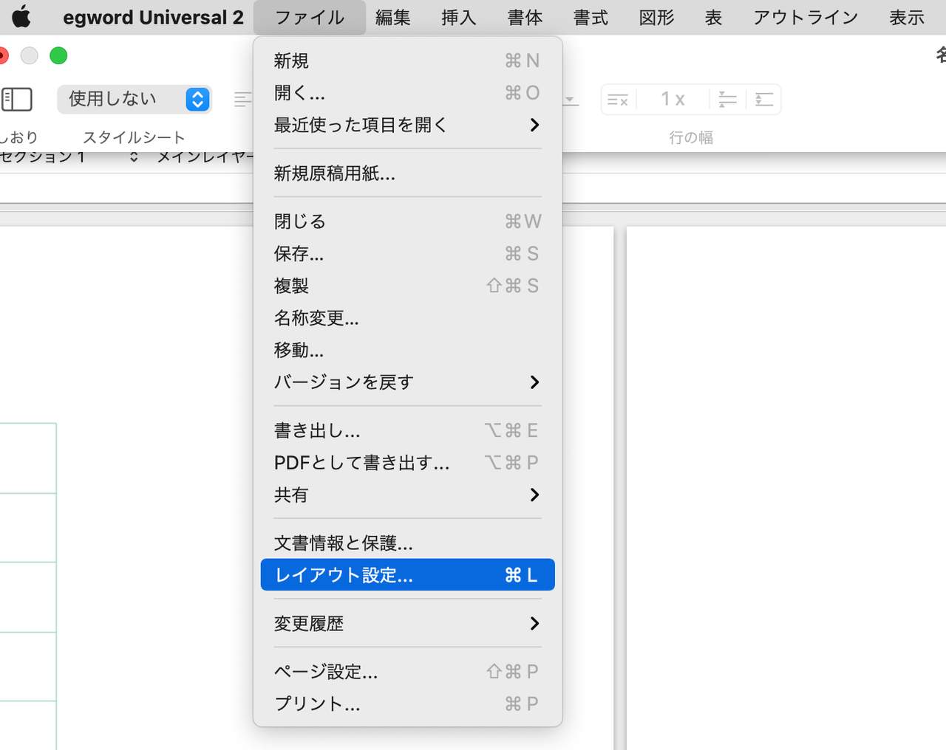Expand the 最近使った項目を開く submenu
The width and height of the screenshot is (946, 750).
[x=408, y=125]
